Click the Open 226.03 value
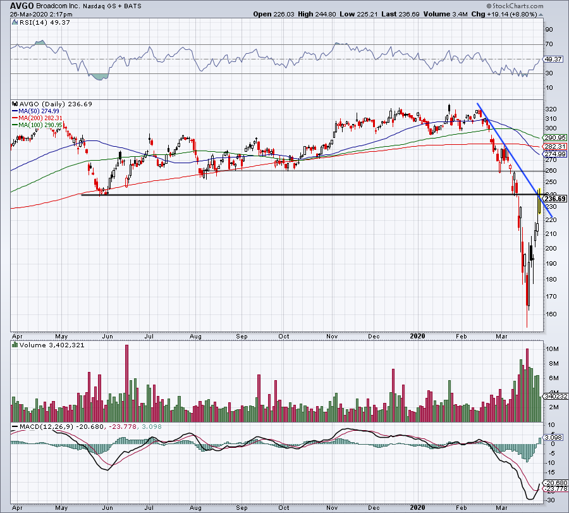Image resolution: width=569 pixels, height=513 pixels. [274, 14]
